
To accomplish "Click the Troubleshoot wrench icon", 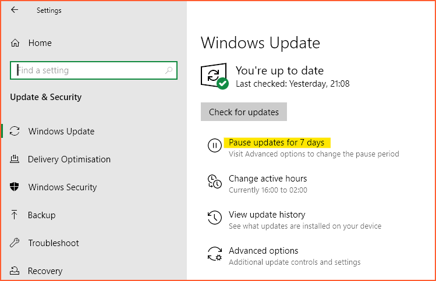I will click(16, 243).
